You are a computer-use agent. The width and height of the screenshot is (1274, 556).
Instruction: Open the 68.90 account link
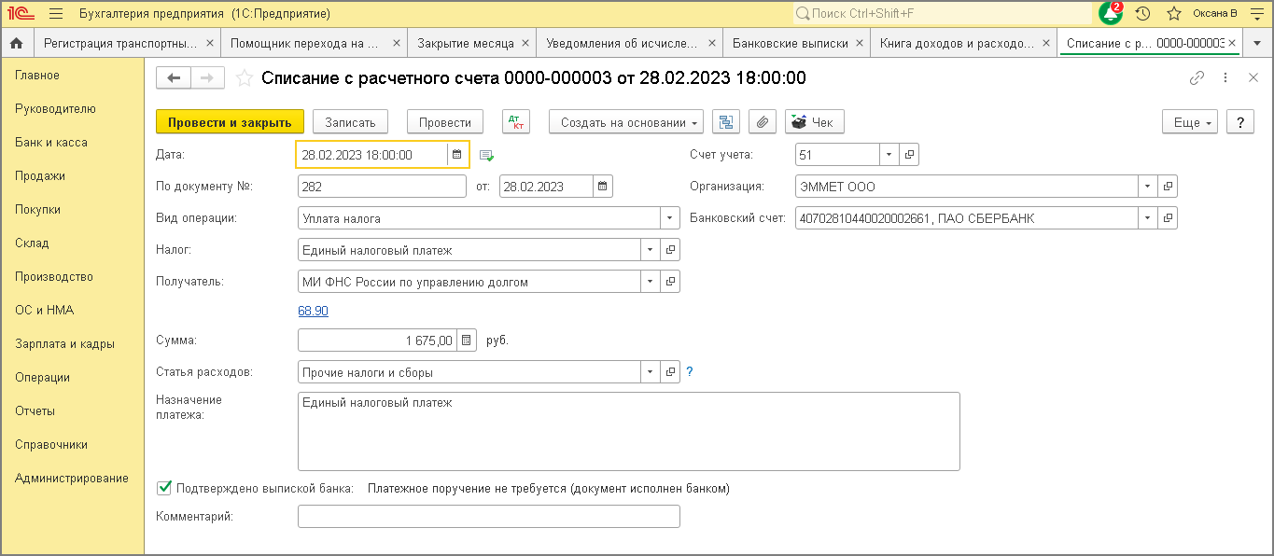point(313,311)
